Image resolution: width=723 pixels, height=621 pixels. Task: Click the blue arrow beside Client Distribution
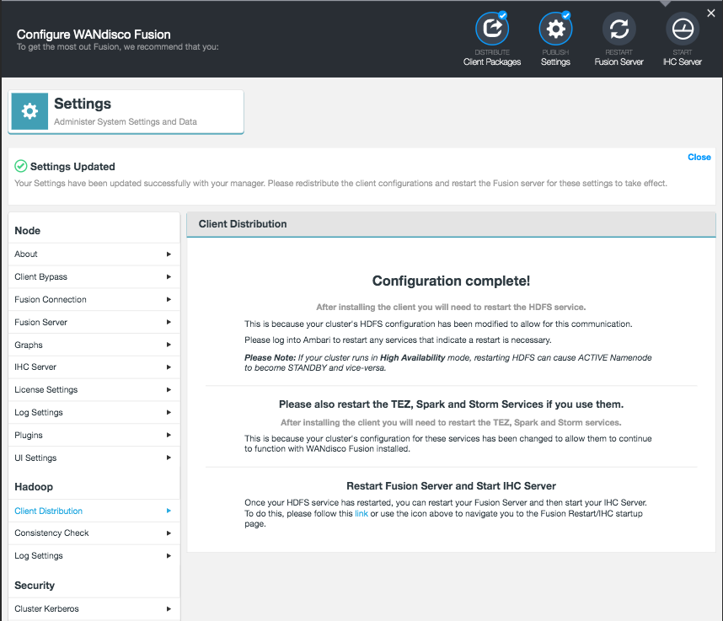pos(169,511)
